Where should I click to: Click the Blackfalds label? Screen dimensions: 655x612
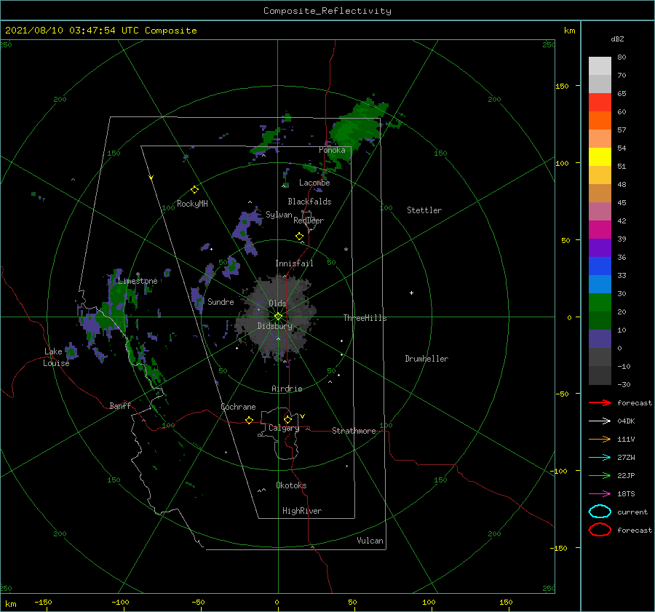[x=309, y=202]
